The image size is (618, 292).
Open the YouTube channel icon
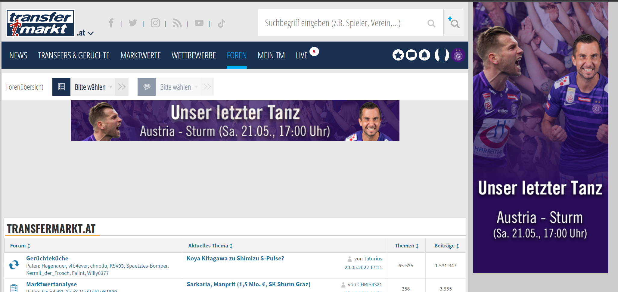(x=199, y=23)
